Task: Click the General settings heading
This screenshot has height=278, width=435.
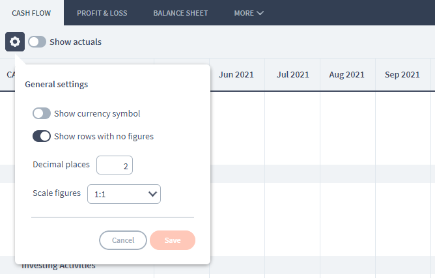Action: 56,85
